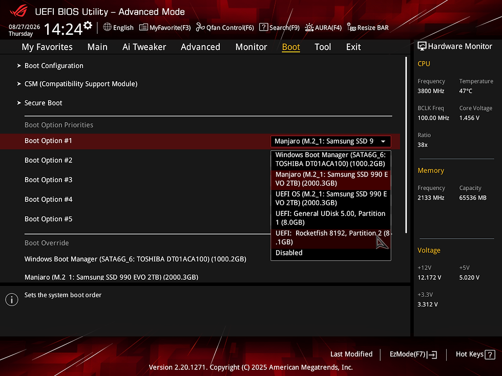The height and width of the screenshot is (376, 502).
Task: Click +12V reading 12.172 V
Action: [429, 277]
